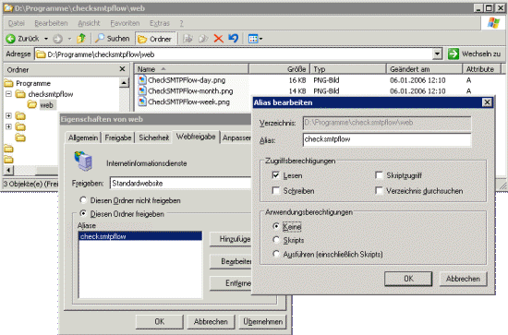This screenshot has width=508, height=335.
Task: Select Ausführen (einschließlich Skripts) option
Action: tap(276, 254)
